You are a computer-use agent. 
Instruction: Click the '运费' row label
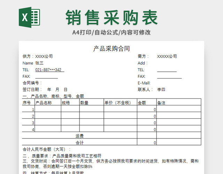coord(79,136)
